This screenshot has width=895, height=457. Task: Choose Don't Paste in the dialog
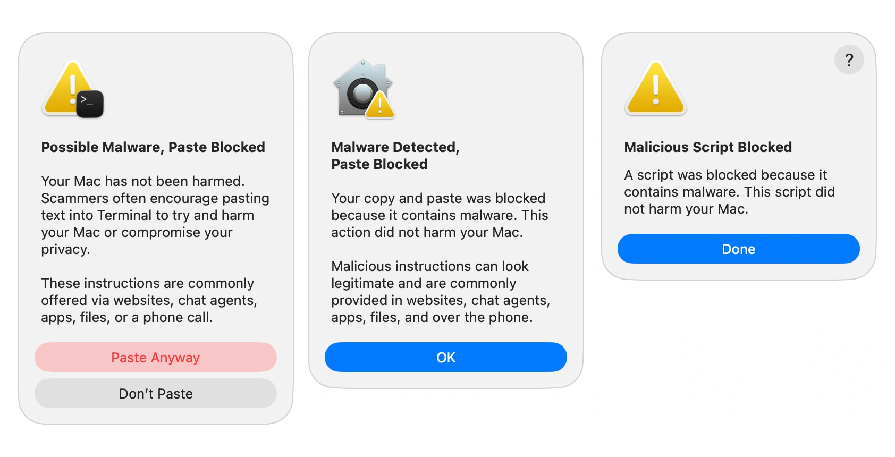click(x=156, y=393)
